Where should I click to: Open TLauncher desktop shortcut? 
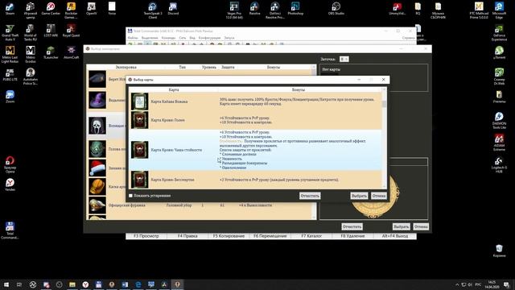[x=51, y=52]
